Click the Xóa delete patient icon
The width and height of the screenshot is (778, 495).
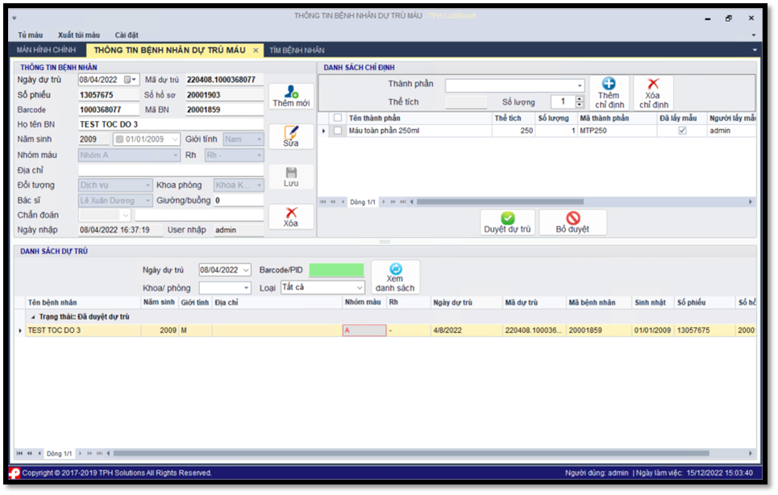pyautogui.click(x=291, y=213)
